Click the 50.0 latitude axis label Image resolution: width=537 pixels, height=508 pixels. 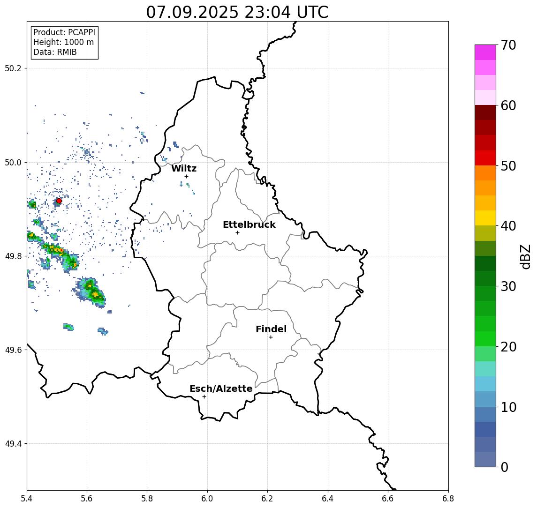tap(13, 162)
